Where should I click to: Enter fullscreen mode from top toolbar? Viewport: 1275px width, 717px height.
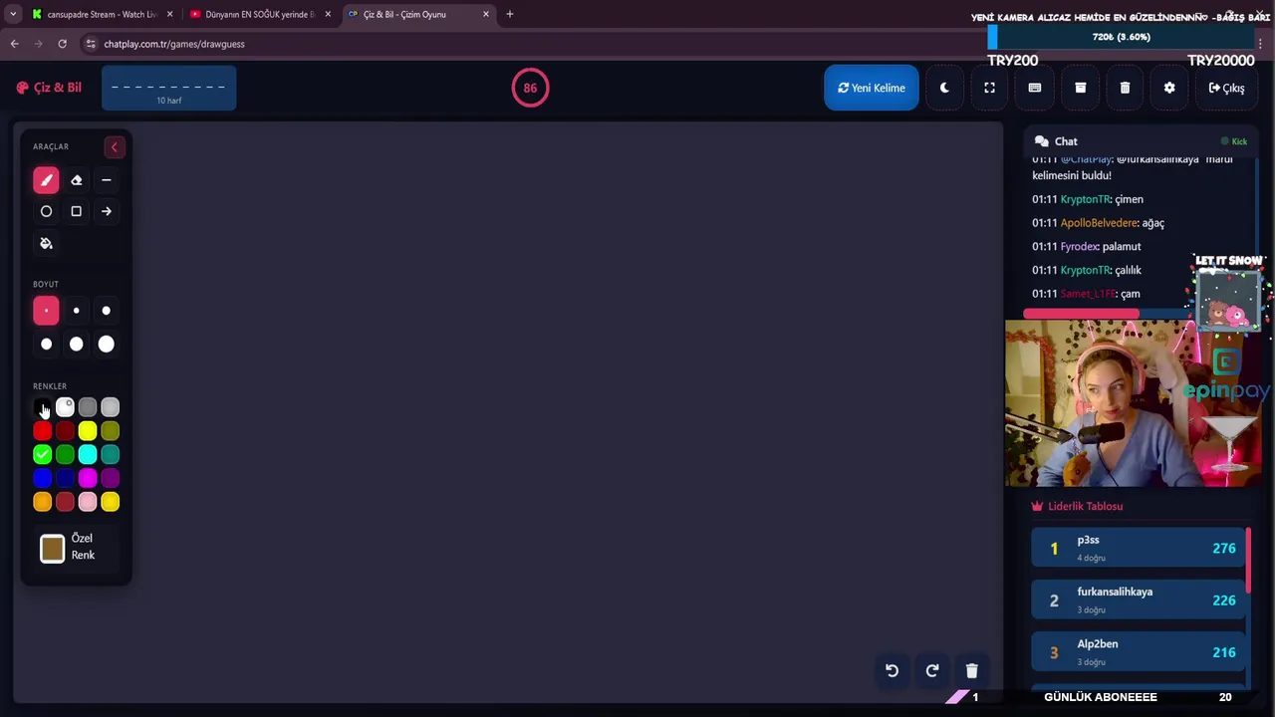tap(989, 88)
